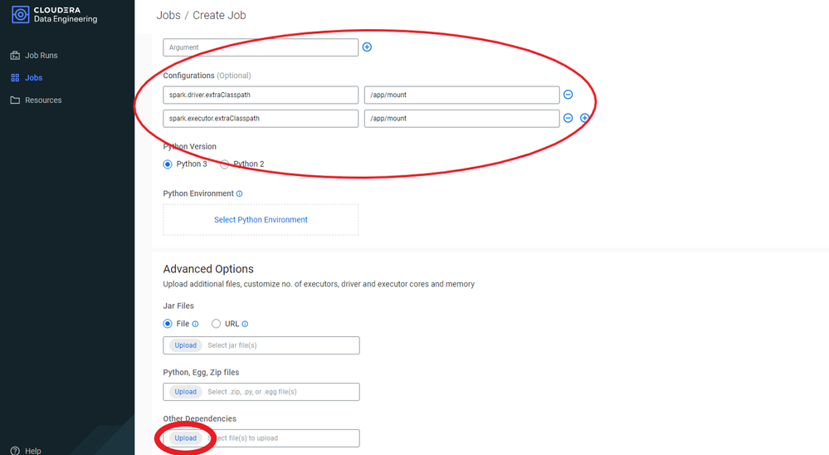The image size is (829, 455).
Task: Add a new configuration row
Action: tap(584, 118)
